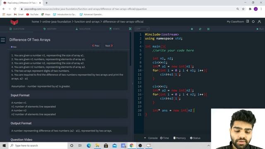Open Cortana circle on taskbar
Screen dimensions: 265x149
(72, 145)
